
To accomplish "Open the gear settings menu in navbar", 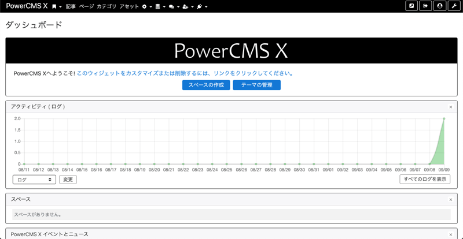I will 146,6.
